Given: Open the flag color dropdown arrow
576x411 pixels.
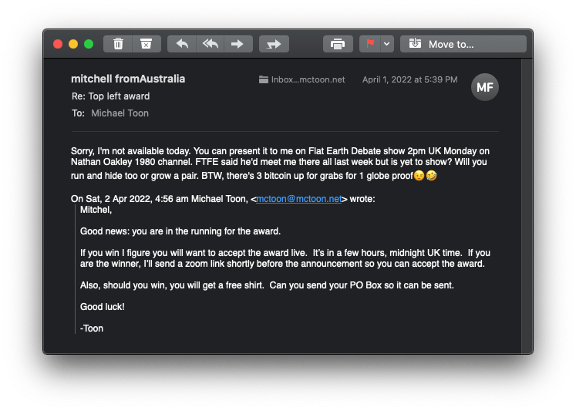Looking at the screenshot, I should [387, 44].
